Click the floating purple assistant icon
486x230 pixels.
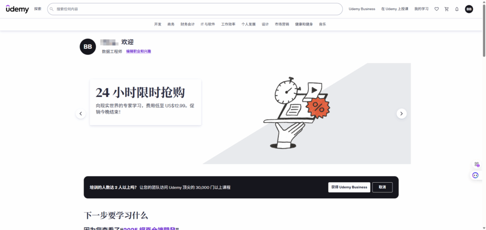point(476,175)
